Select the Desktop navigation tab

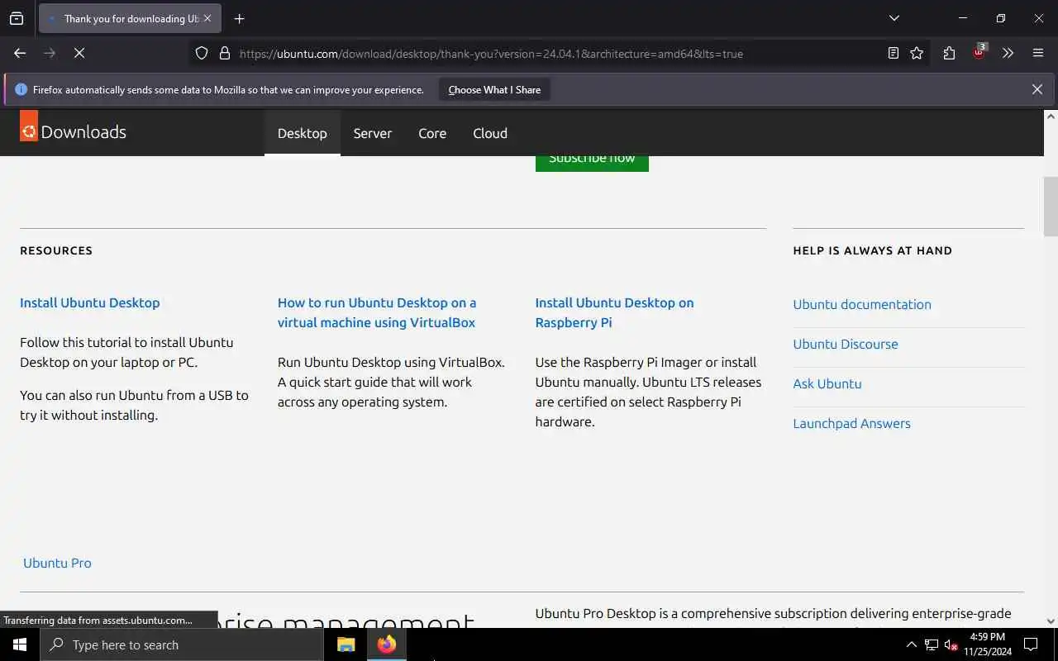click(303, 133)
